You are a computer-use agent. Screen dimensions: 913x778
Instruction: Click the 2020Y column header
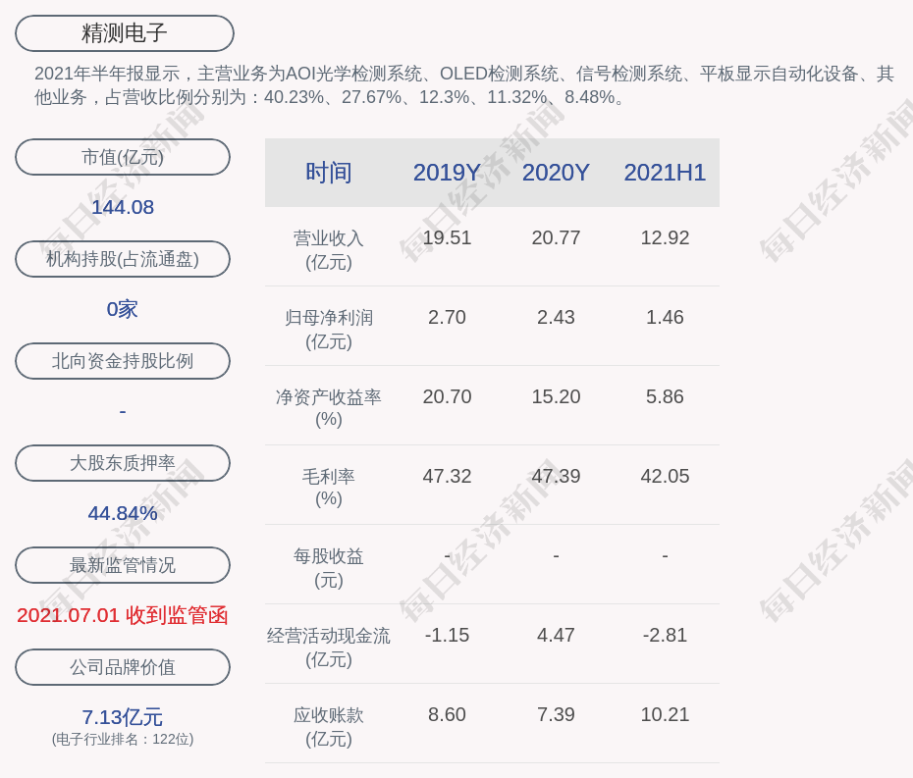[x=556, y=173]
